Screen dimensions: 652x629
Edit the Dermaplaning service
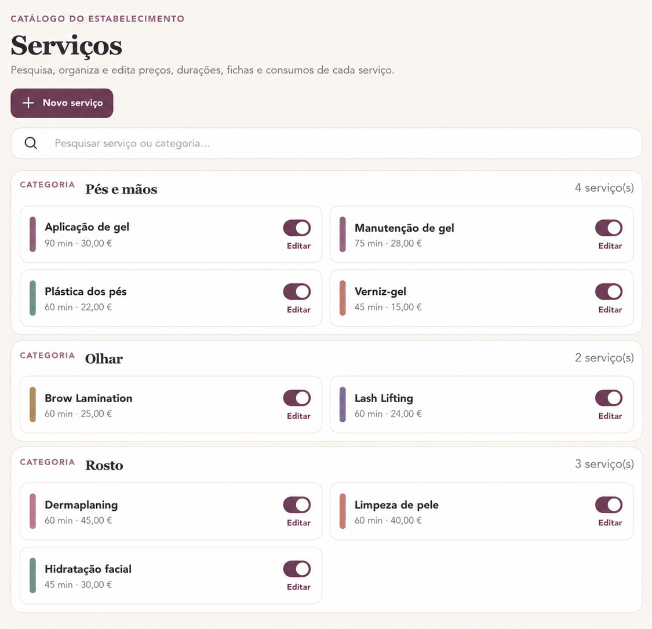pos(298,523)
